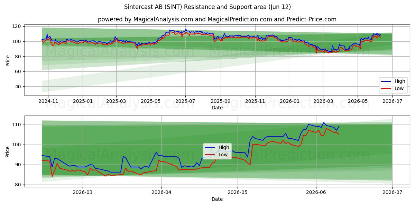Click the 'Date' axis label under lower chart

(x=217, y=199)
